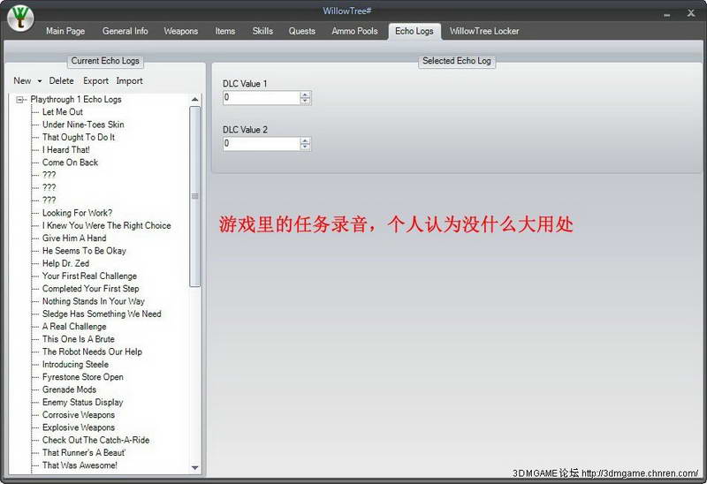Image resolution: width=707 pixels, height=484 pixels.
Task: Click Import in the echo logs toolbar
Action: (129, 81)
